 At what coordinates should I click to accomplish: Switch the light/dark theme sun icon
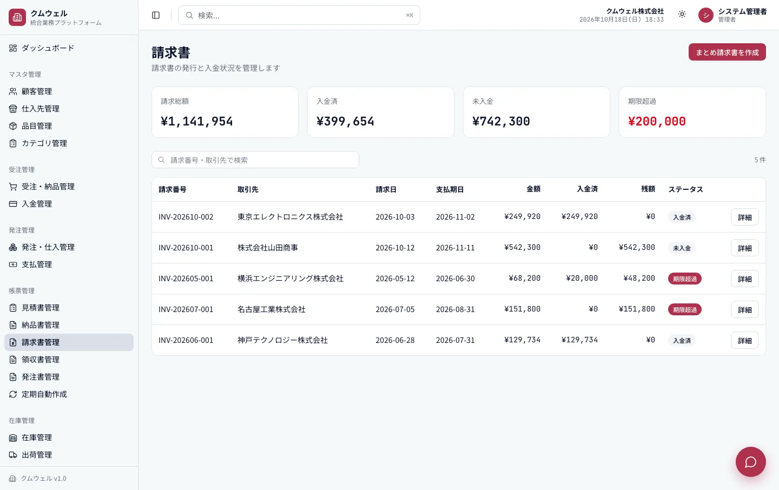pyautogui.click(x=682, y=15)
